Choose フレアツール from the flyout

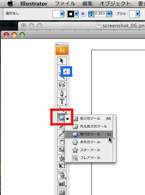tap(89, 158)
